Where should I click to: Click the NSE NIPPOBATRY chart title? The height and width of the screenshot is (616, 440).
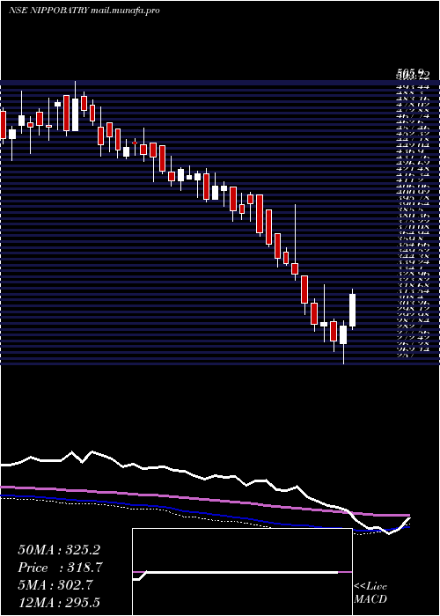(48, 11)
